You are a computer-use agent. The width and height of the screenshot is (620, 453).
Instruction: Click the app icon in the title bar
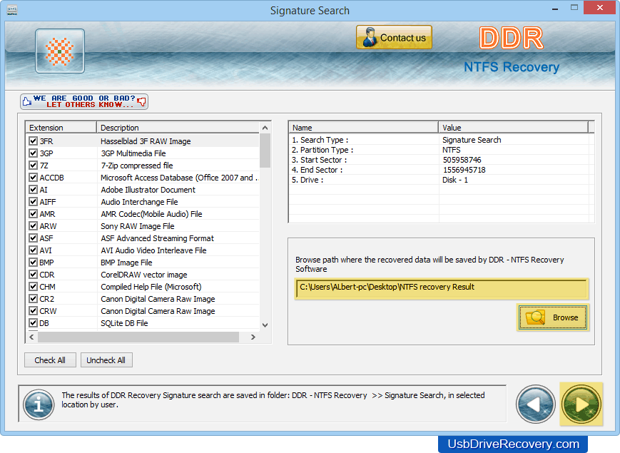(12, 10)
